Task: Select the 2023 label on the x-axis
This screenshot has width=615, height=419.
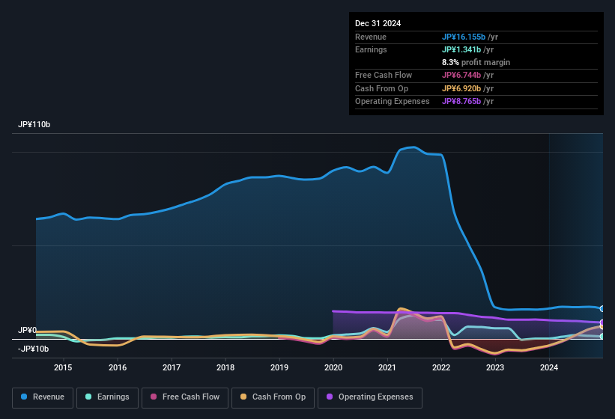Action: [495, 367]
